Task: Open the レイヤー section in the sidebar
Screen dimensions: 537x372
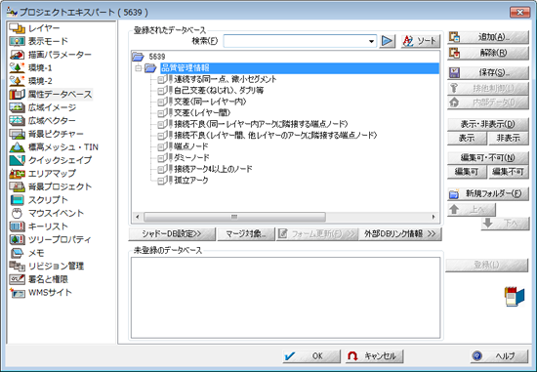Action: [x=34, y=28]
